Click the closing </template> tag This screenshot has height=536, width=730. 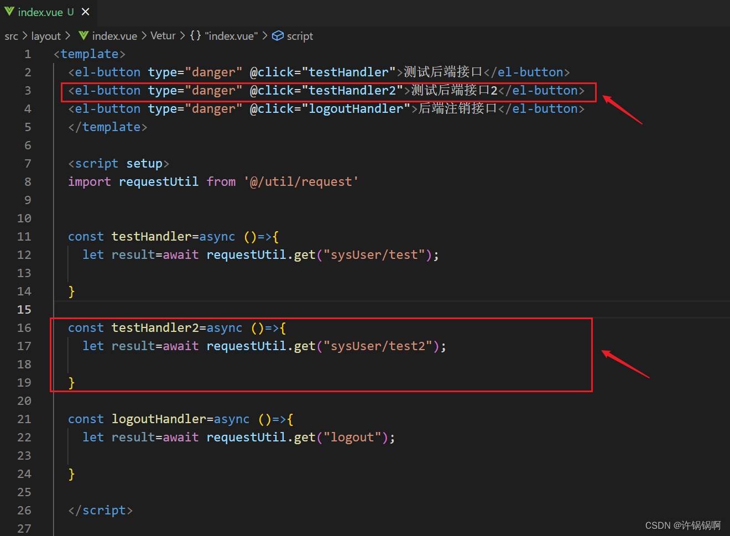pos(108,127)
